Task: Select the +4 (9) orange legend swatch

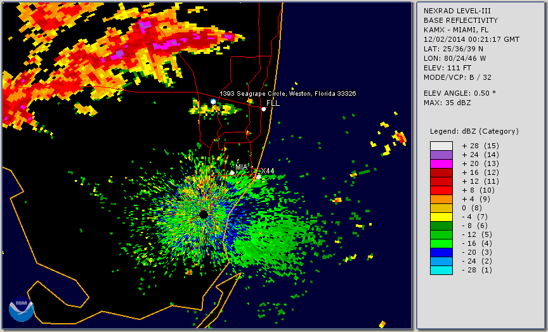Action: pyautogui.click(x=441, y=200)
